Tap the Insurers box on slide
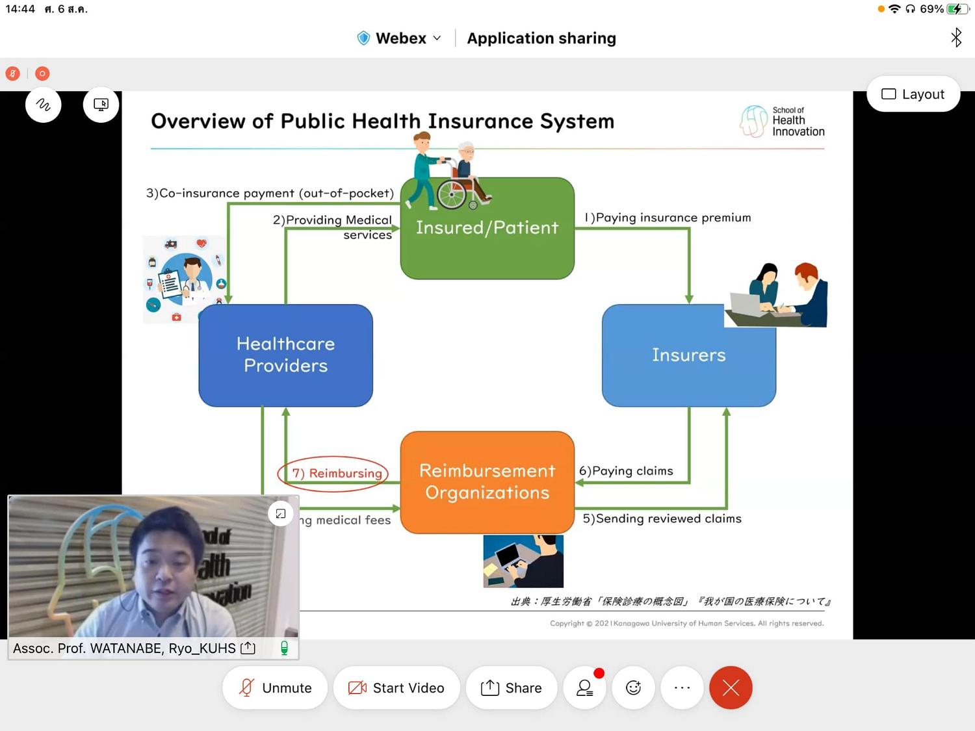 coord(689,355)
